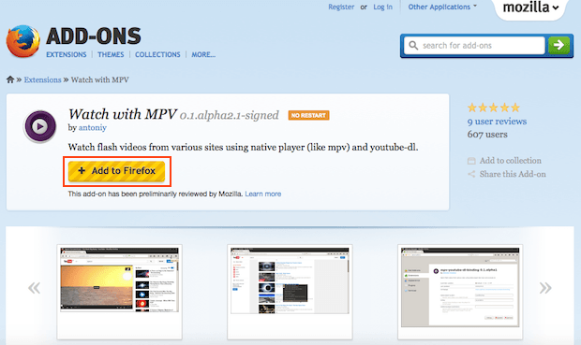
Task: Open the Collections section
Action: click(x=157, y=55)
